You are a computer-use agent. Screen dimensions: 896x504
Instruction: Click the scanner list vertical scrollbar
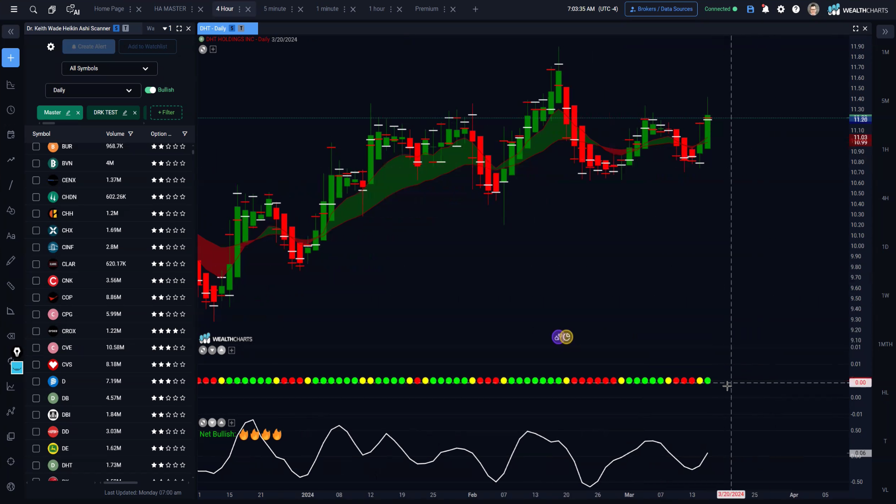click(193, 152)
